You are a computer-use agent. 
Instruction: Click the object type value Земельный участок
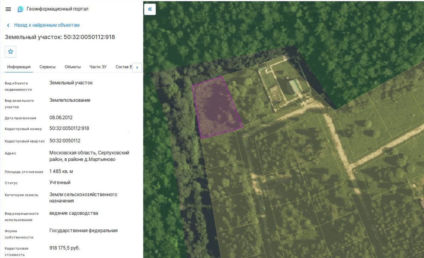71,83
